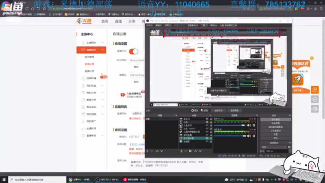Screen dimensions: 325x183
Task: Pop out the 来源 dock via its header icon
Action: (x=210, y=115)
